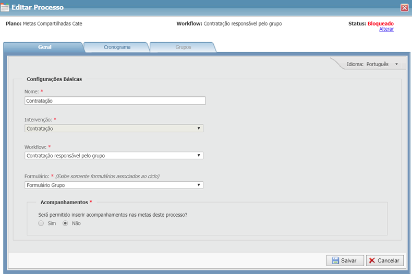Open the Workflow combo box

tap(198, 155)
